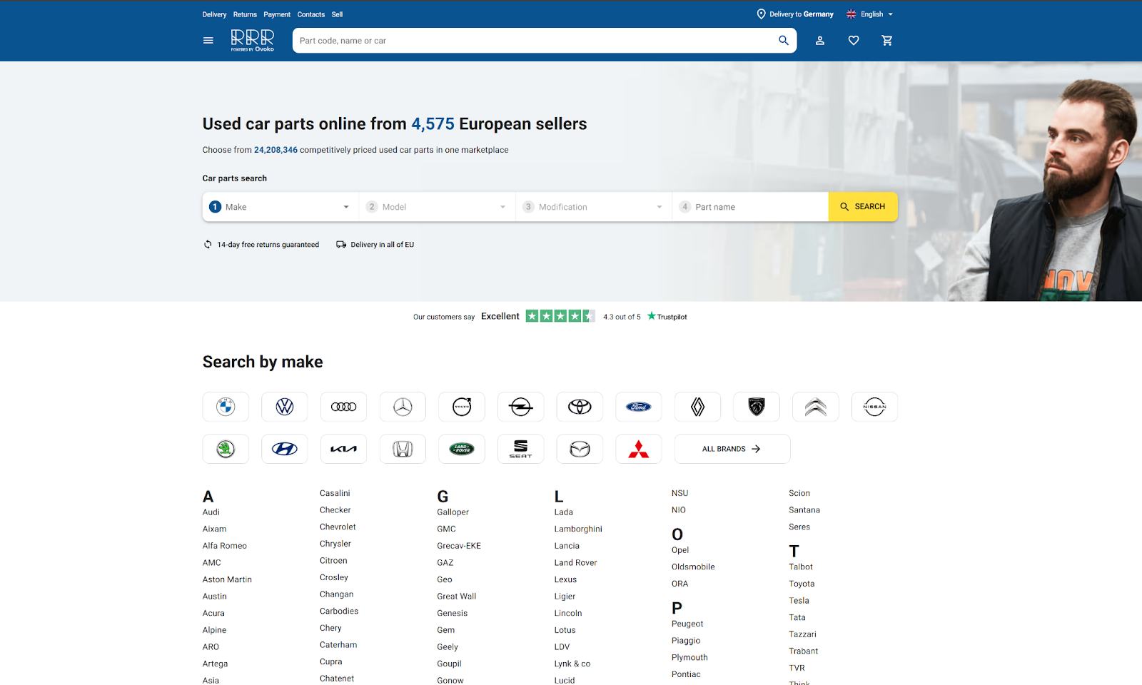Viewport: 1142px width, 685px height.
Task: Open the Contacts menu link
Action: point(311,14)
